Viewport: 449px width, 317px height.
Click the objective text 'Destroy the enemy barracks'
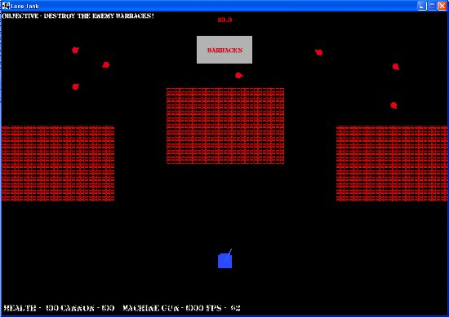point(99,15)
